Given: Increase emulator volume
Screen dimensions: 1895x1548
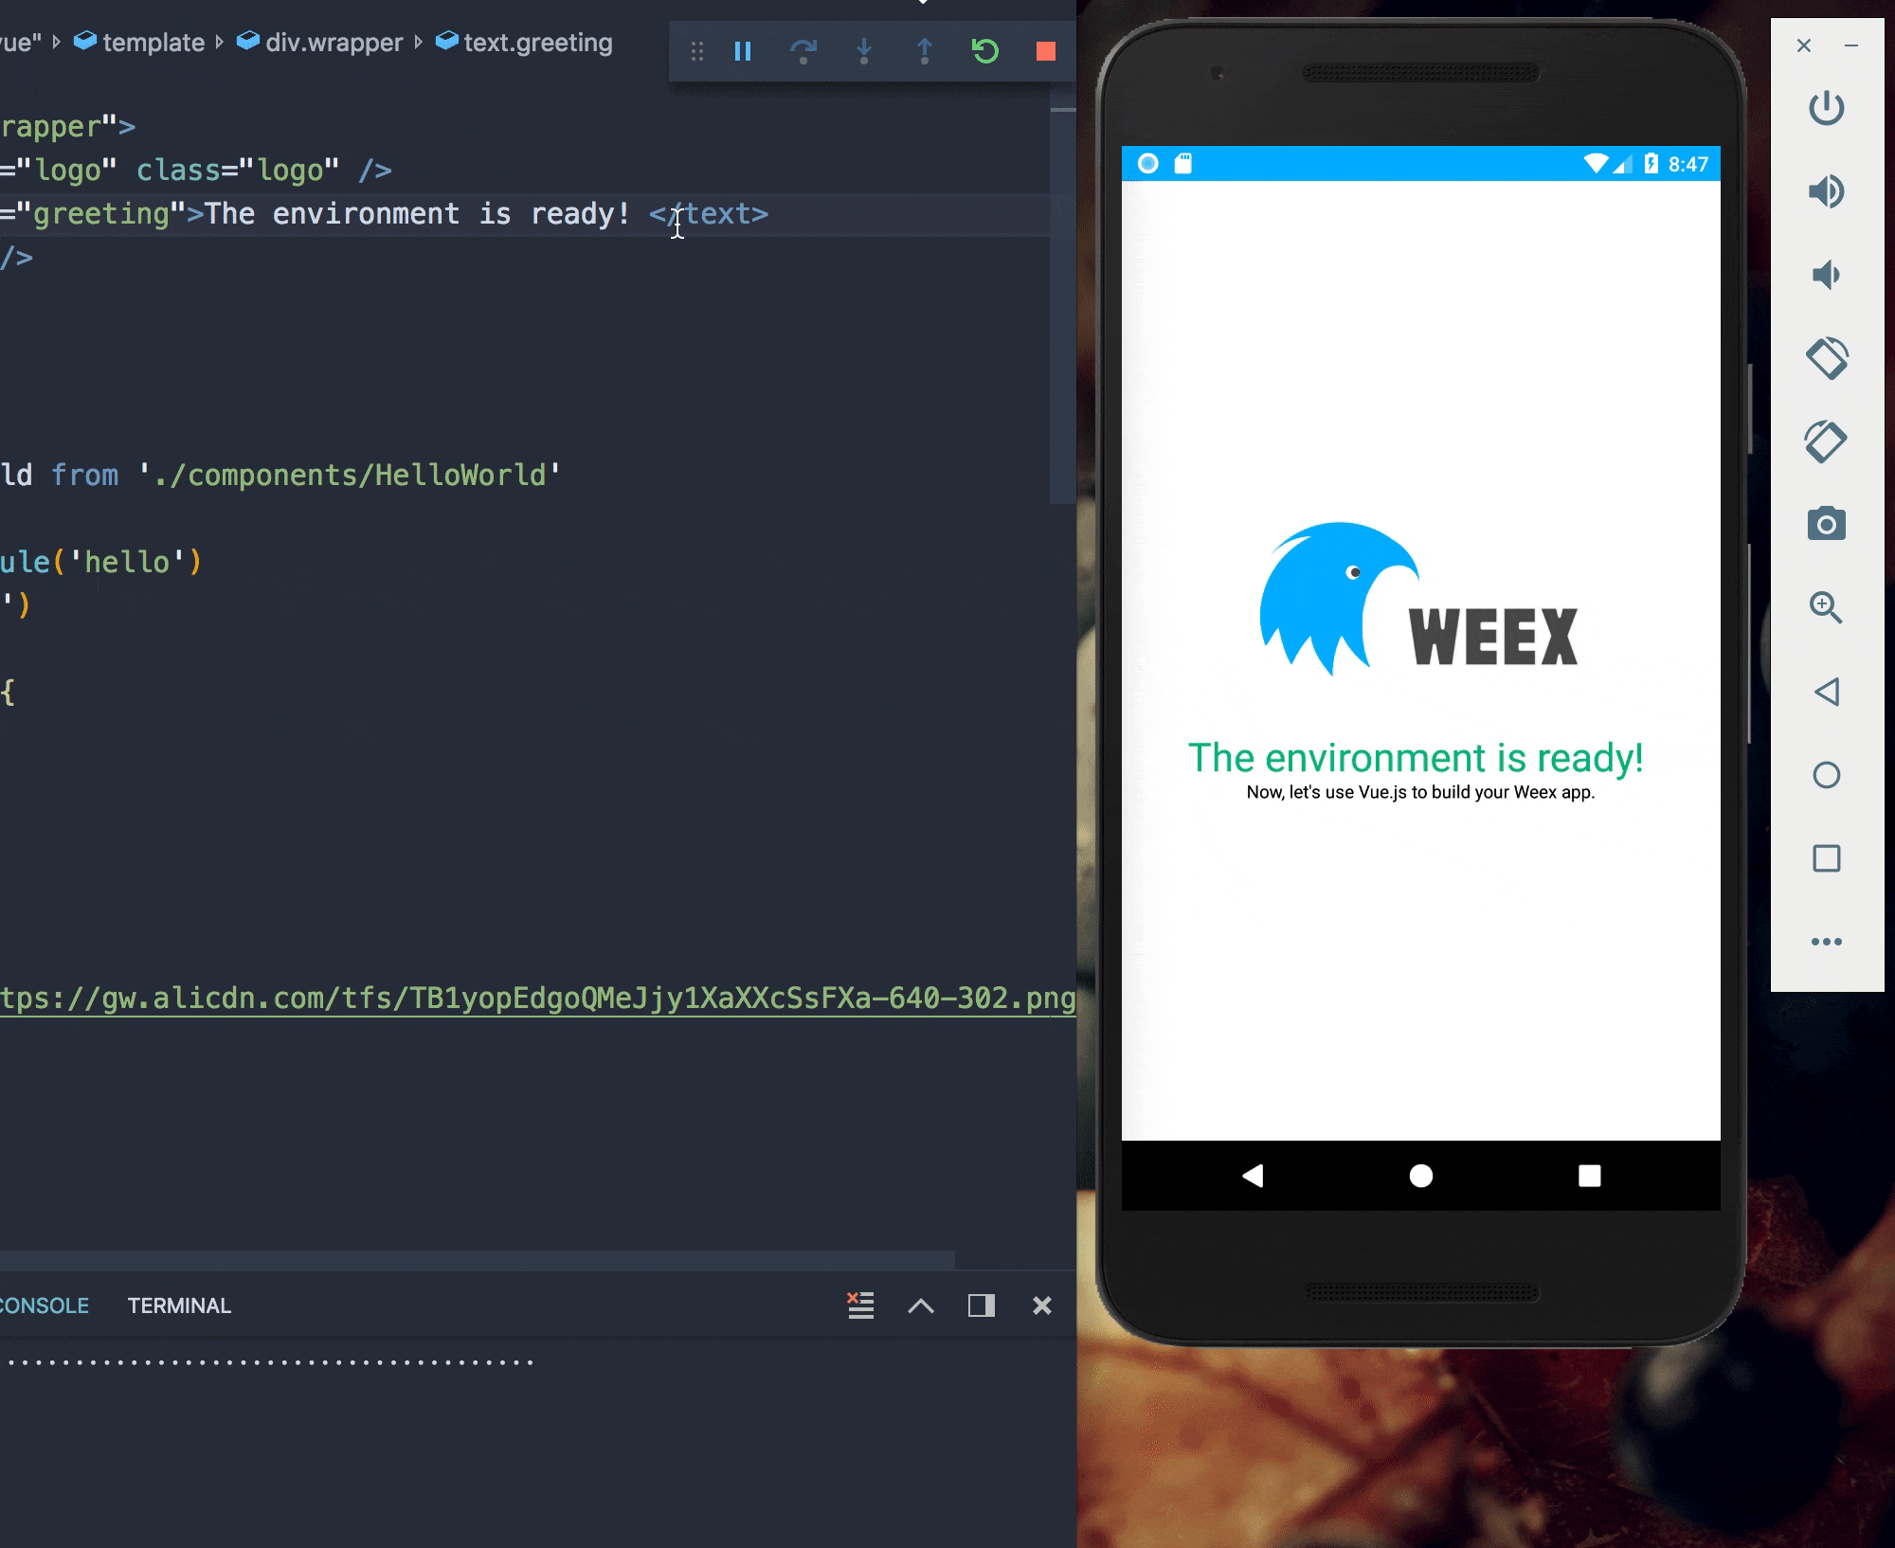Looking at the screenshot, I should click(x=1827, y=190).
